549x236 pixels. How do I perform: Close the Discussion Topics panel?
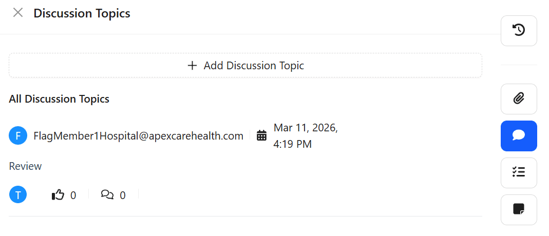18,13
